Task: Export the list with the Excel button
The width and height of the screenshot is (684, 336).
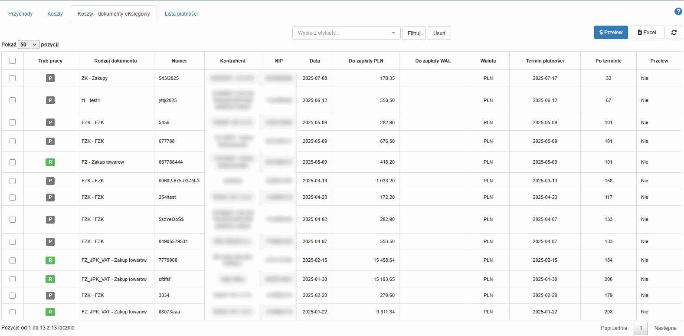Action: [647, 33]
